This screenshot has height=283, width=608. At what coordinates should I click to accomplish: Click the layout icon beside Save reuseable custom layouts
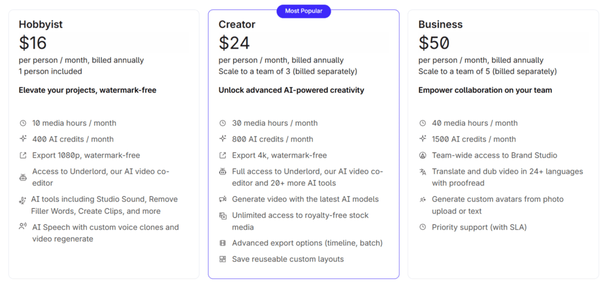223,259
